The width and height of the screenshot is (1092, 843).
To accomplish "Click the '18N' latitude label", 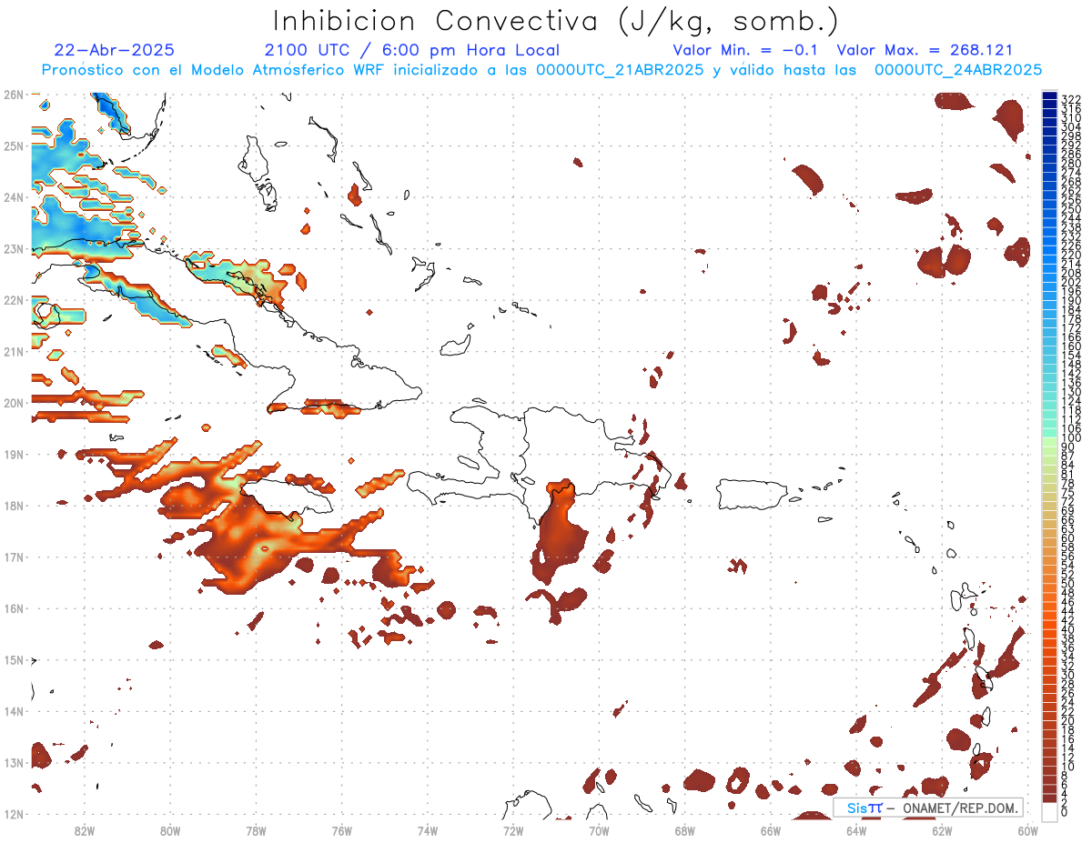I will (x=13, y=506).
